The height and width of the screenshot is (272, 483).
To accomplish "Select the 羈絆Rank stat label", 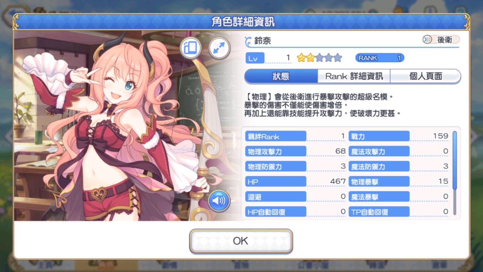I will (276, 136).
